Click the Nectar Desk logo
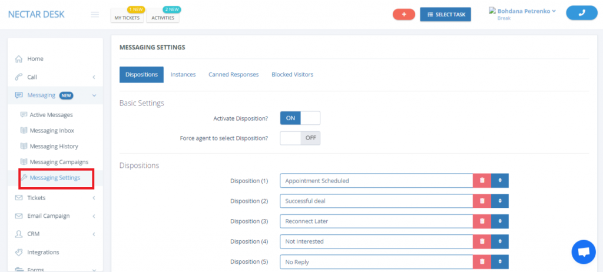The image size is (603, 272). click(36, 15)
